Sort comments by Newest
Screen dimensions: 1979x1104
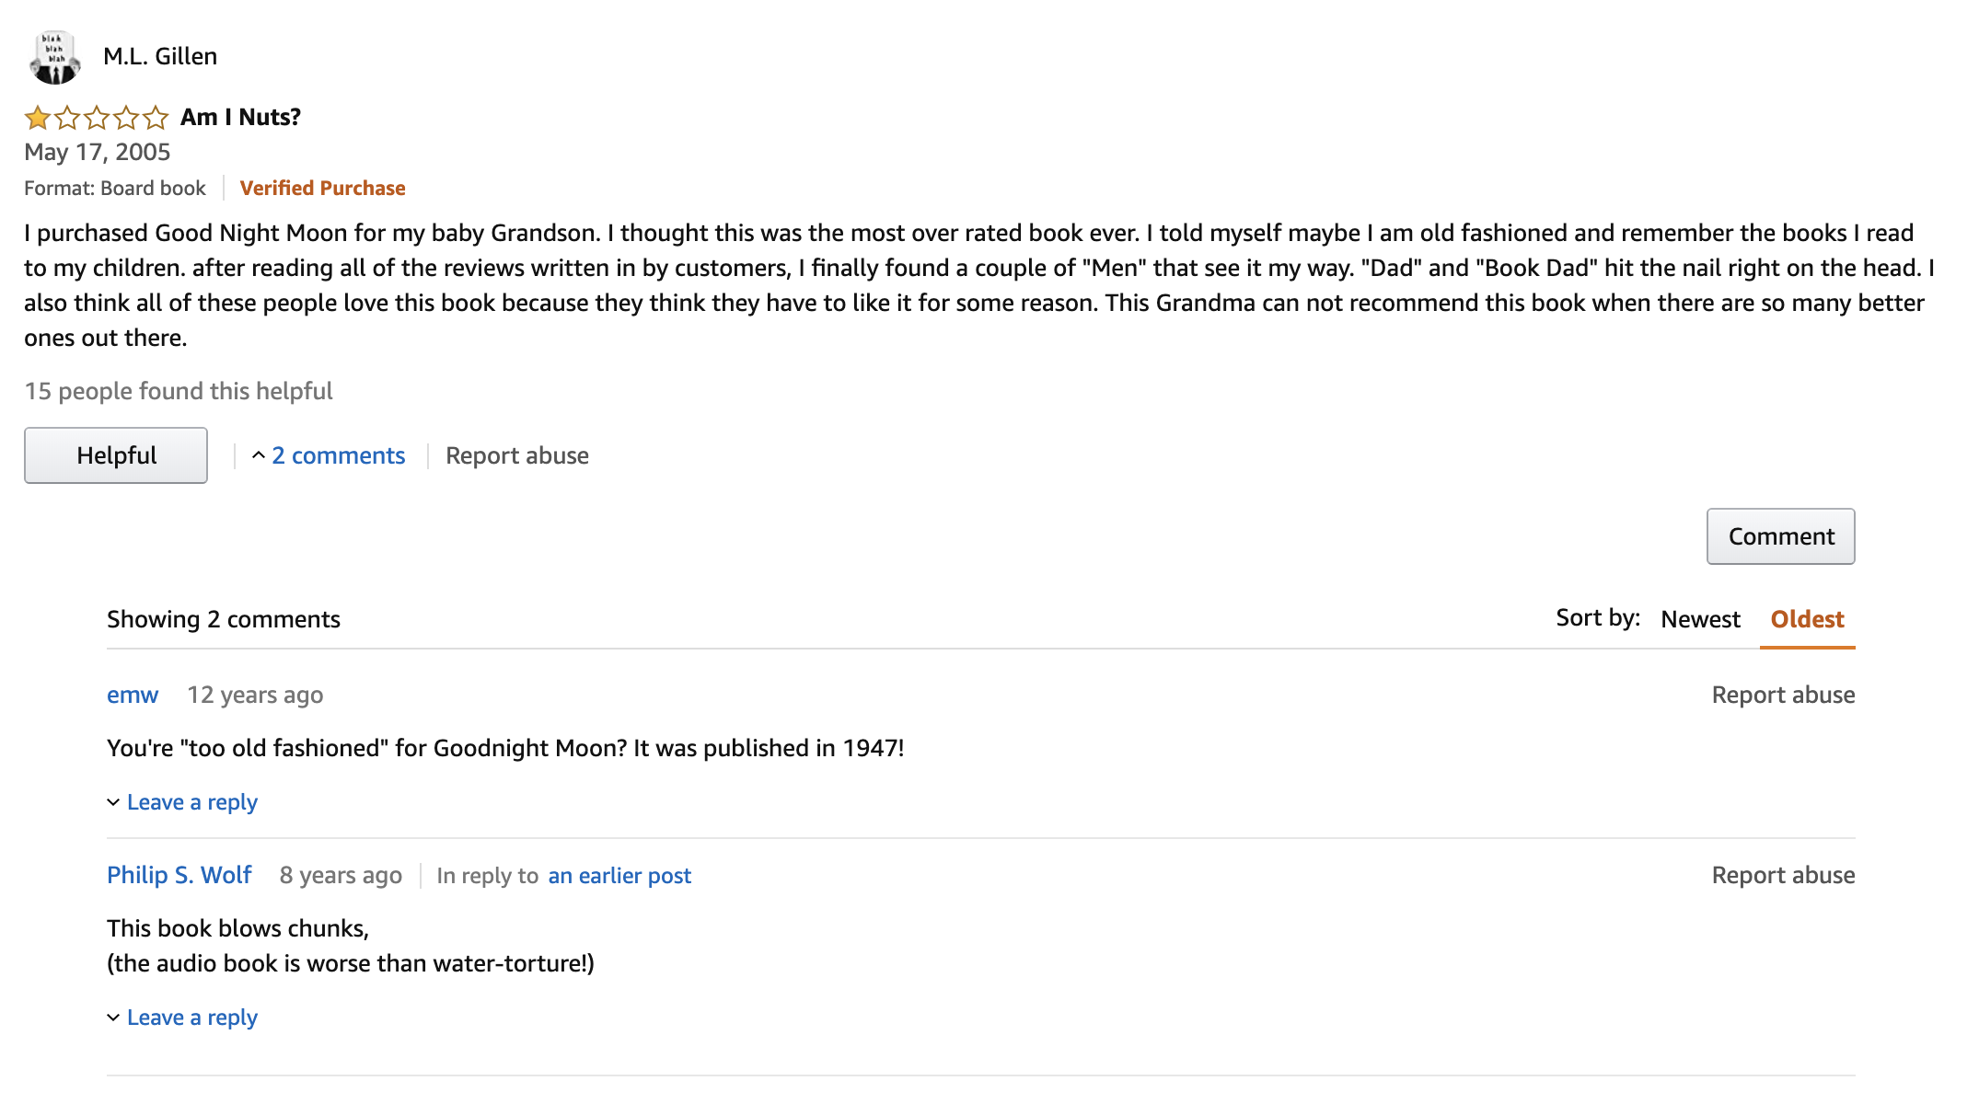click(x=1700, y=619)
